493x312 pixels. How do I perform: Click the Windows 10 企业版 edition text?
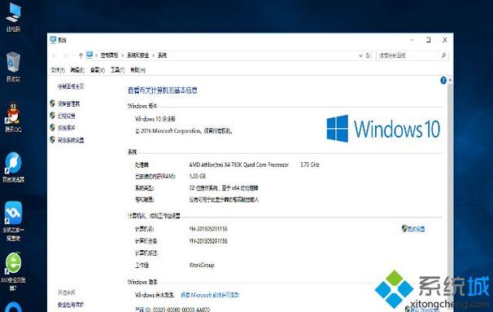point(155,119)
